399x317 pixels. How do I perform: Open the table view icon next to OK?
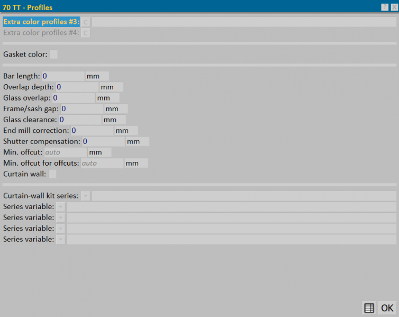(x=369, y=308)
